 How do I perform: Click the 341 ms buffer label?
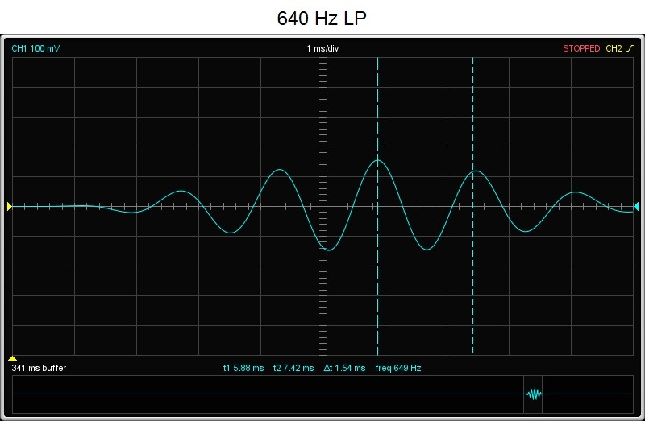click(39, 368)
